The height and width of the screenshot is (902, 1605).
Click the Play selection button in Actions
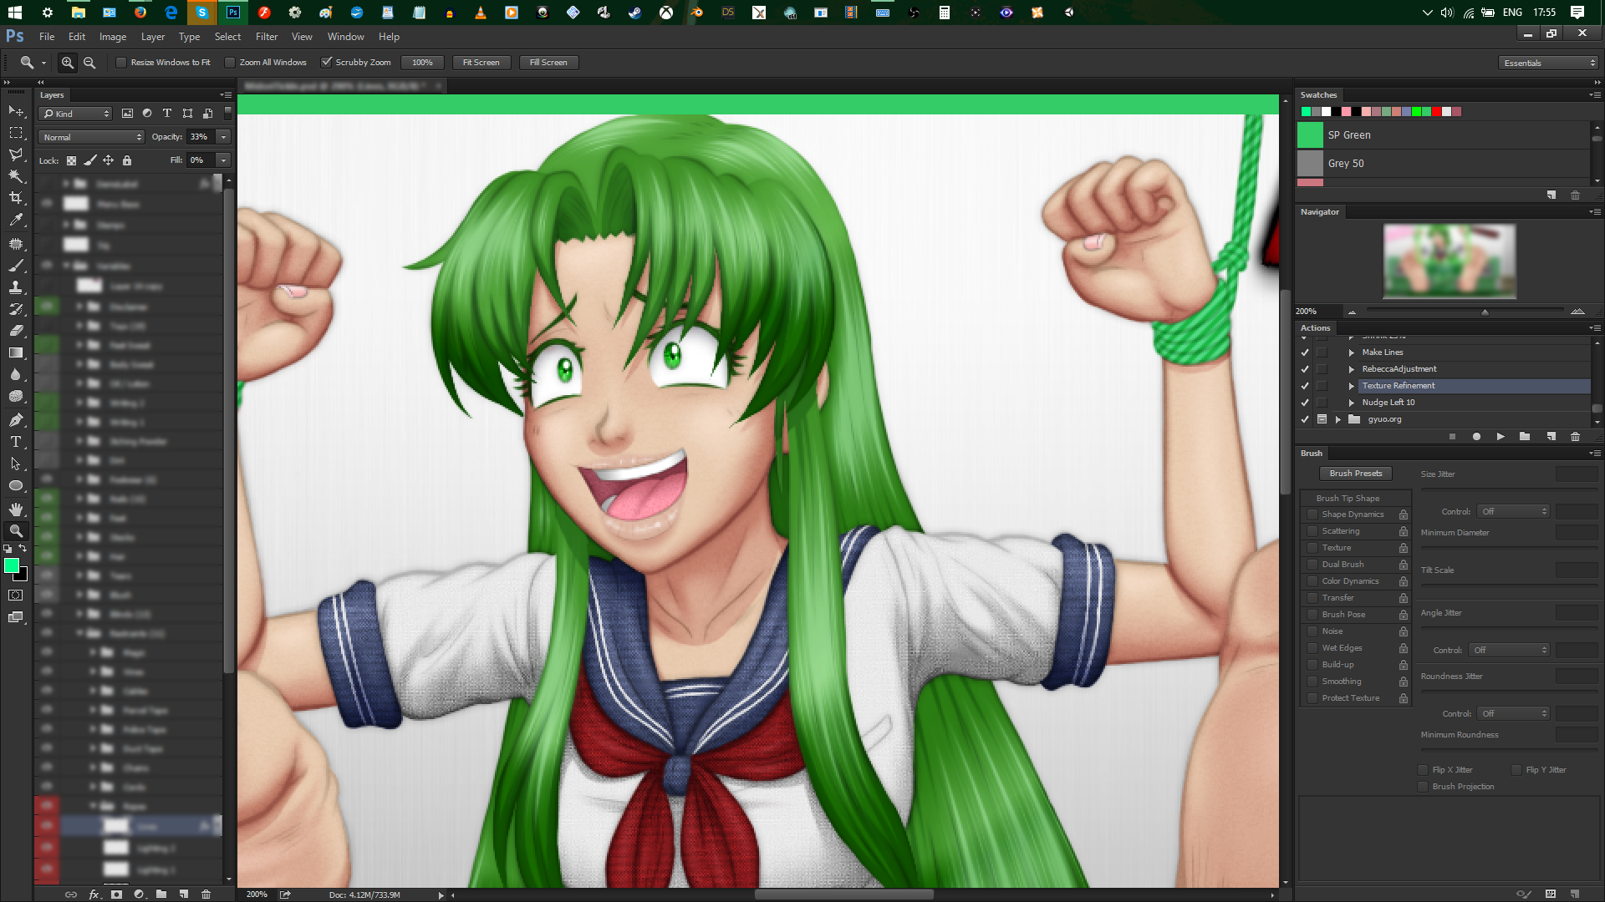coord(1501,437)
